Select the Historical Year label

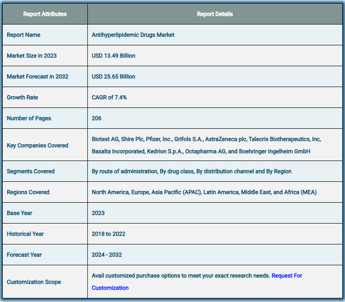(x=25, y=234)
